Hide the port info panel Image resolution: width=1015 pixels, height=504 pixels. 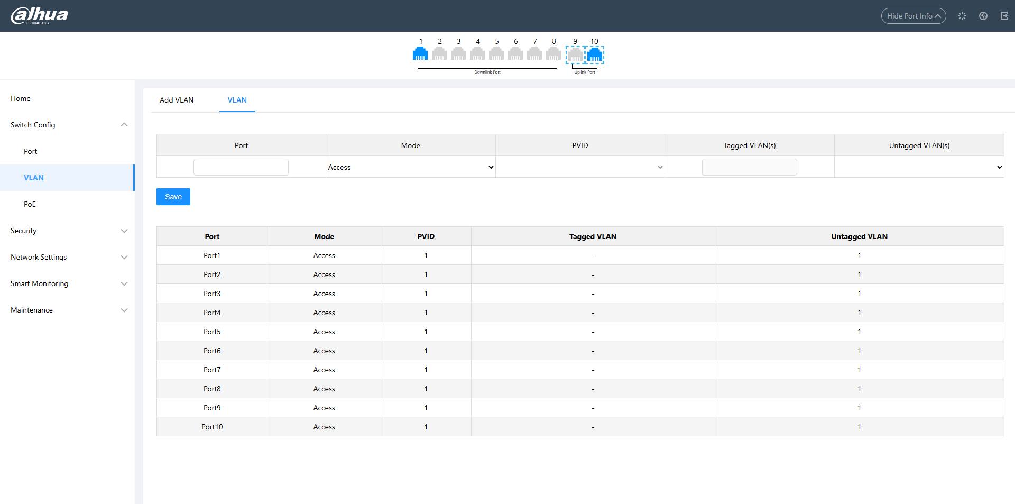click(x=913, y=16)
